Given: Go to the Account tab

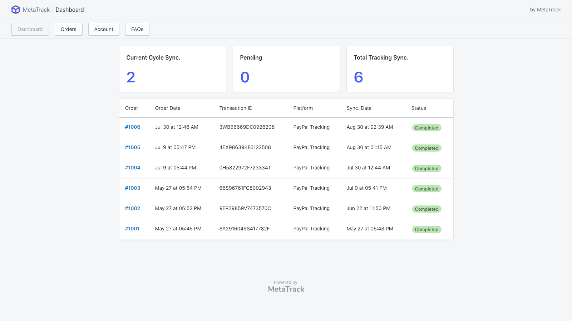Looking at the screenshot, I should (x=104, y=29).
